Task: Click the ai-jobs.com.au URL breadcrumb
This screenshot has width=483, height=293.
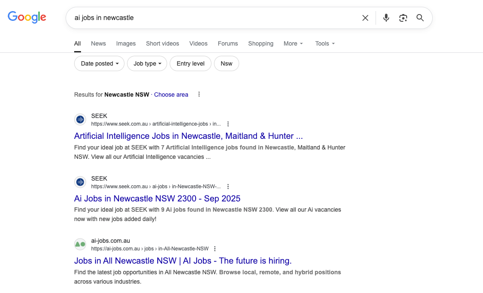Action: click(x=150, y=249)
